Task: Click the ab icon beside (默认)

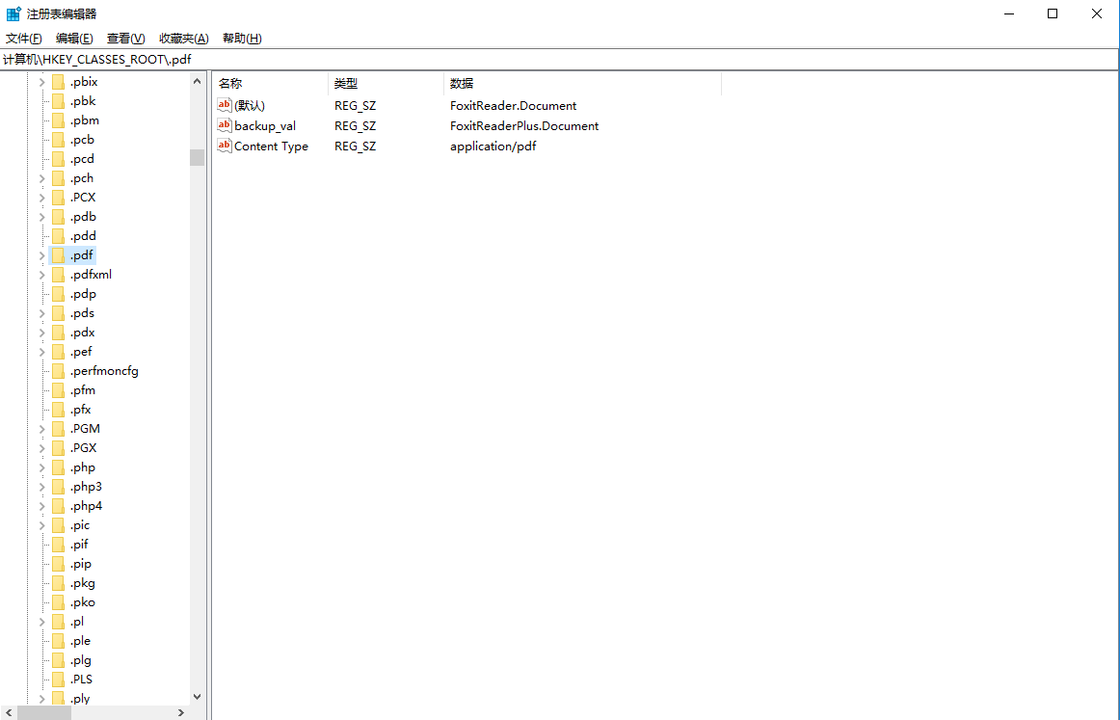Action: pyautogui.click(x=225, y=105)
